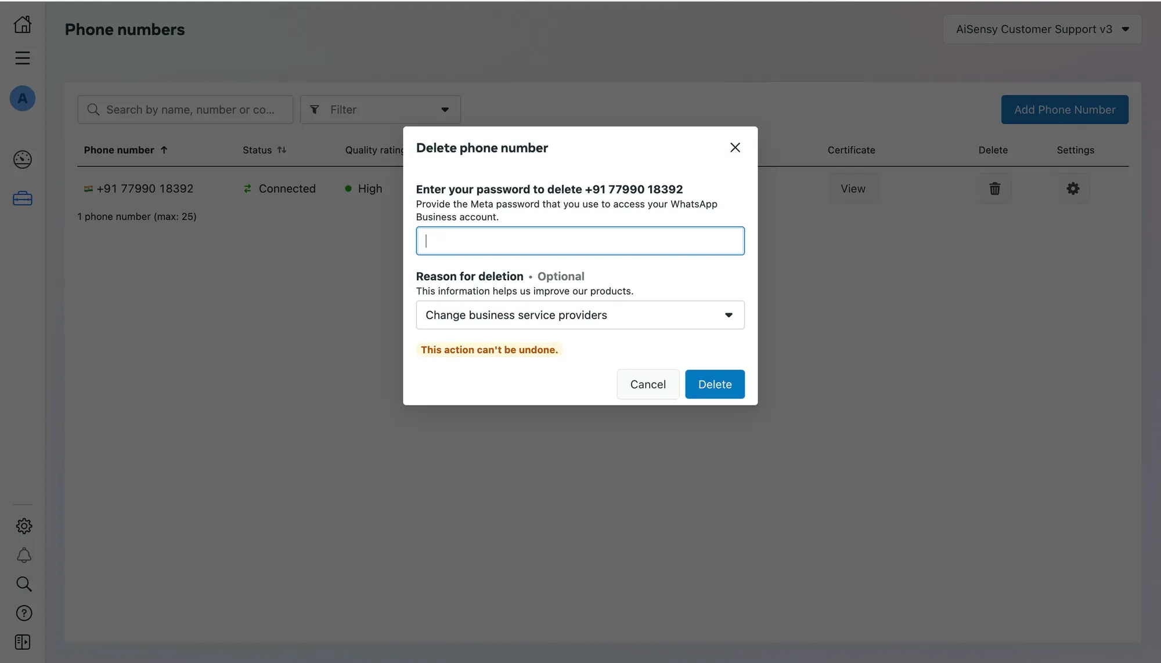Open sidebar settings gear icon

click(24, 526)
